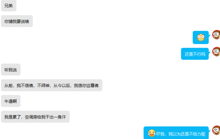Select the 牛逼啊 message bubble
Image resolution: width=220 pixels, height=139 pixels.
pyautogui.click(x=11, y=101)
